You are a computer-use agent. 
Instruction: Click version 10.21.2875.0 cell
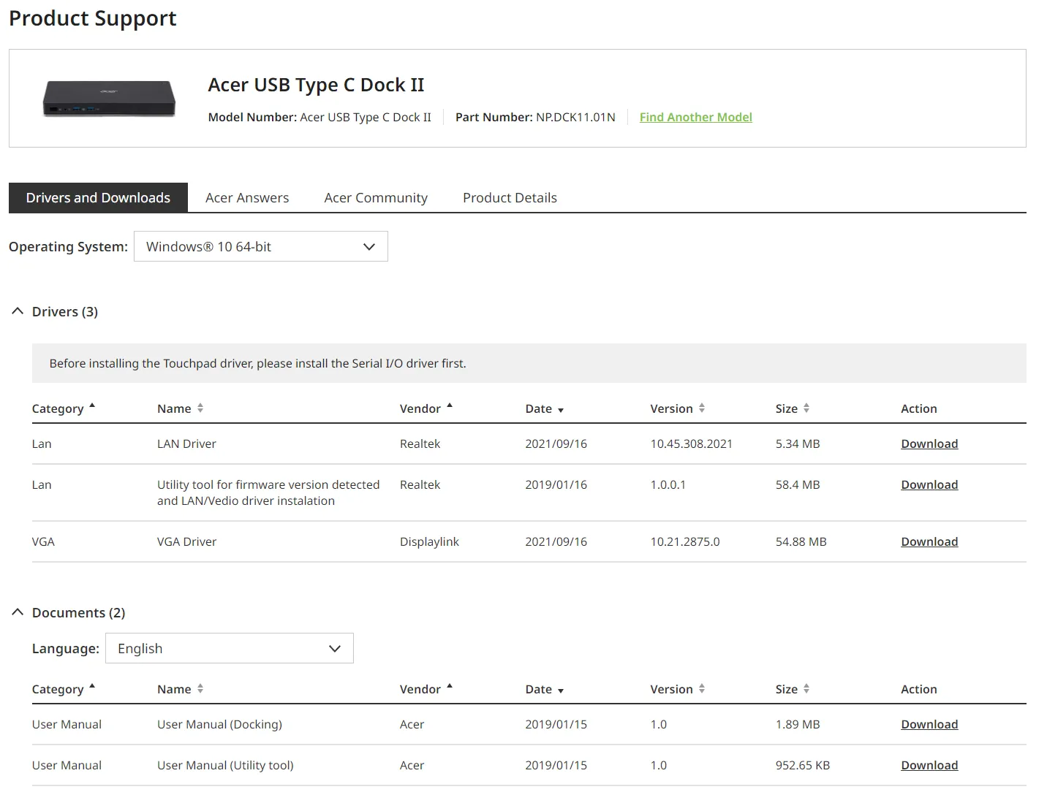pyautogui.click(x=685, y=541)
